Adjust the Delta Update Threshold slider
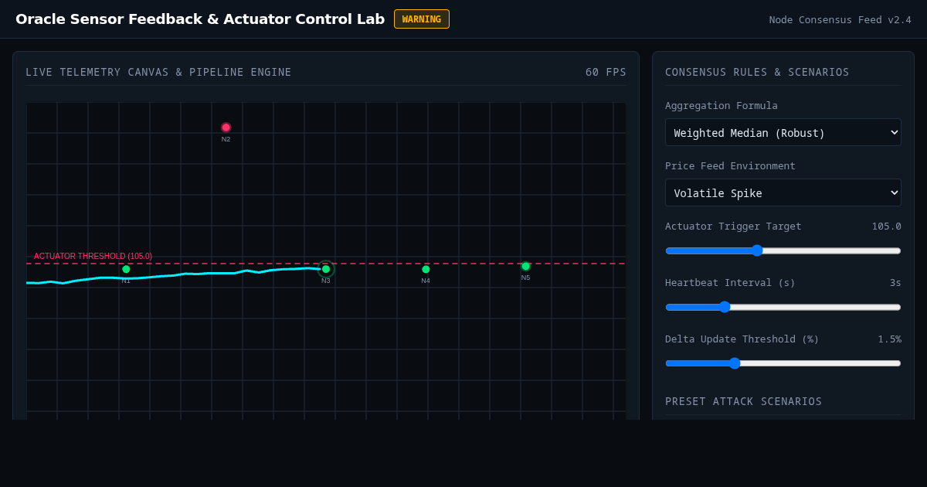Image resolution: width=927 pixels, height=487 pixels. pyautogui.click(x=783, y=363)
